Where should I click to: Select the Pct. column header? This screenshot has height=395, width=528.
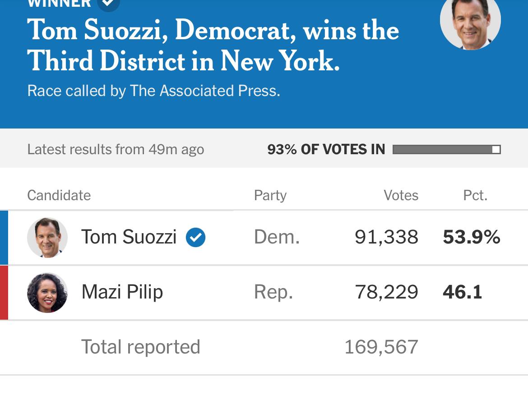tap(475, 195)
